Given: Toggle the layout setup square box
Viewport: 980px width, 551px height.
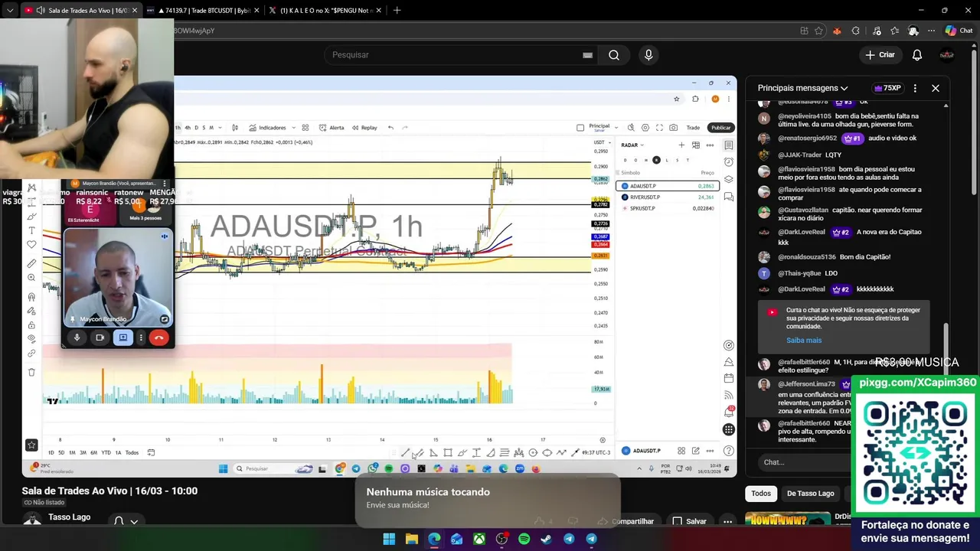Looking at the screenshot, I should click(x=580, y=128).
